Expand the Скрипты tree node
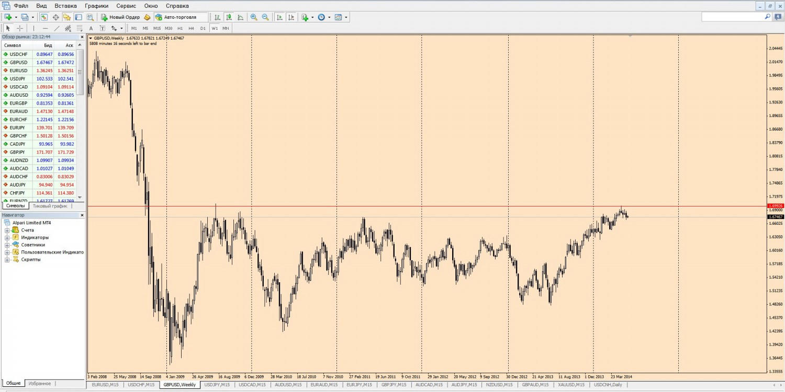This screenshot has height=392, width=785. [x=8, y=259]
